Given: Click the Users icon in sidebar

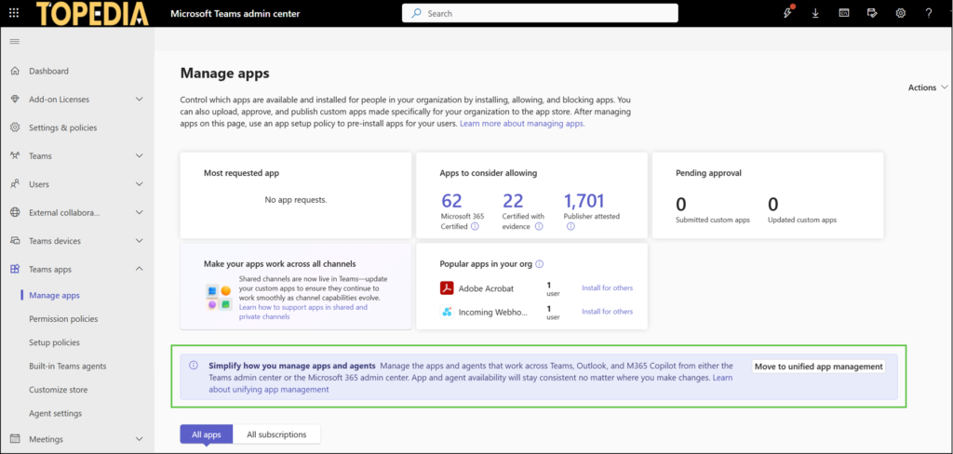Looking at the screenshot, I should point(15,184).
